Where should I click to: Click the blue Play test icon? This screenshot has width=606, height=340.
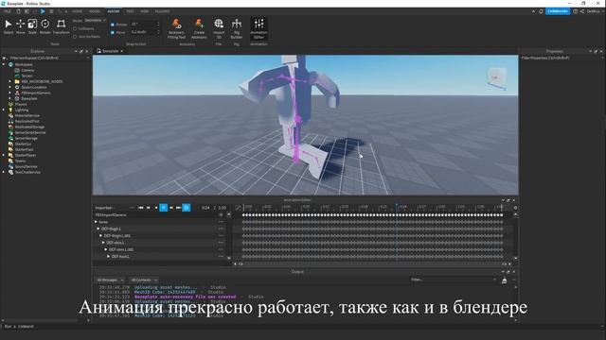tap(43, 11)
